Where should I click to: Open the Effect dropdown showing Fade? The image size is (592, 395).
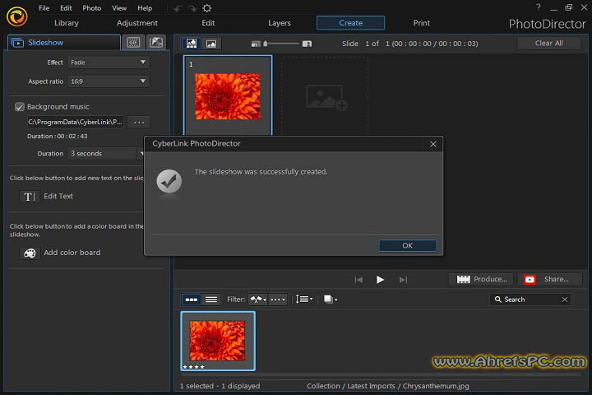(109, 63)
